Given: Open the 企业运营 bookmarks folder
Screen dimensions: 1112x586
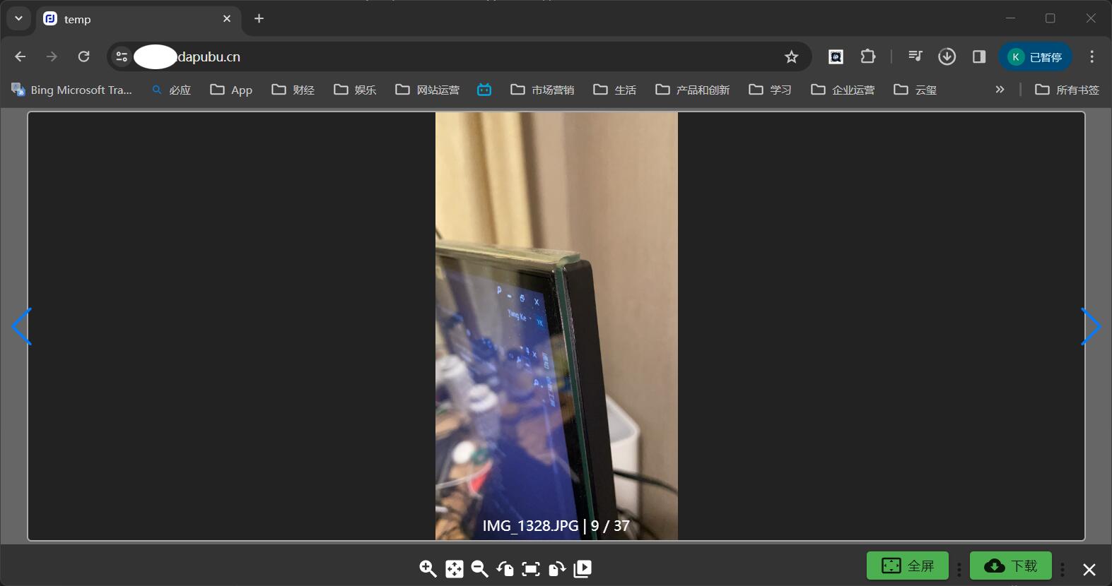Looking at the screenshot, I should (x=843, y=90).
